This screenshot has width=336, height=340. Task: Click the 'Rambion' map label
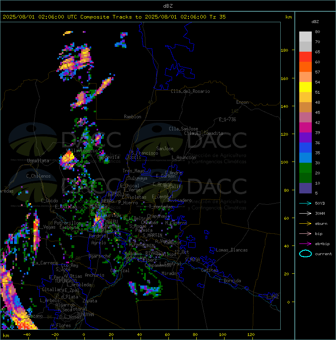132,117
